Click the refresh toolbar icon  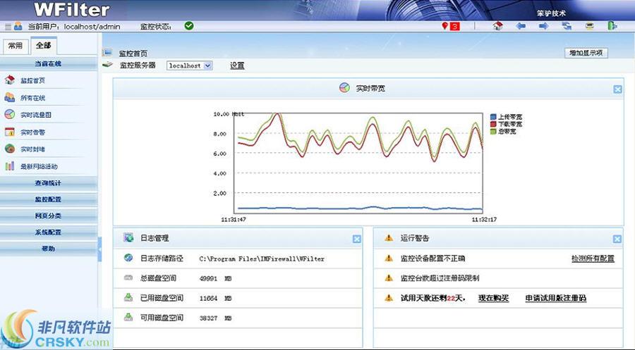pos(567,26)
